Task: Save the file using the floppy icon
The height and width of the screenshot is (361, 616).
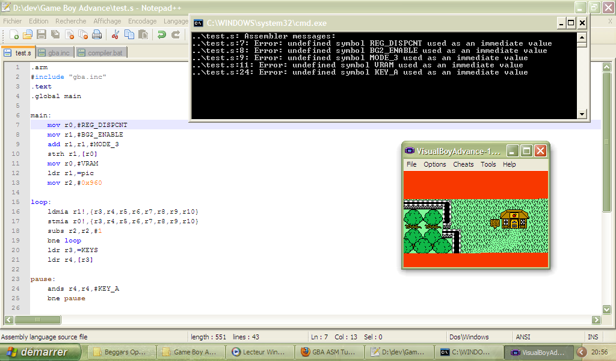Action: (x=42, y=35)
